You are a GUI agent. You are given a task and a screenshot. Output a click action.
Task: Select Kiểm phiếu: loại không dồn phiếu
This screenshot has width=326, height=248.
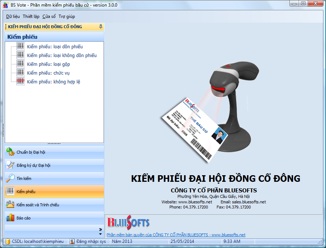61,56
